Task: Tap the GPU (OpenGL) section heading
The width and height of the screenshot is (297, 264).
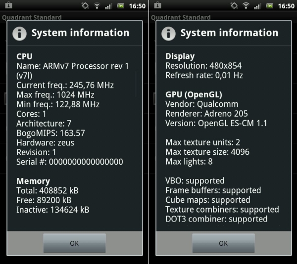Action: (194, 94)
